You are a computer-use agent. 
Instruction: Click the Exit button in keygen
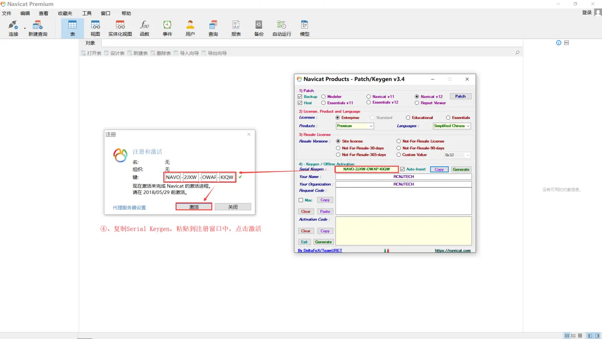pos(304,242)
